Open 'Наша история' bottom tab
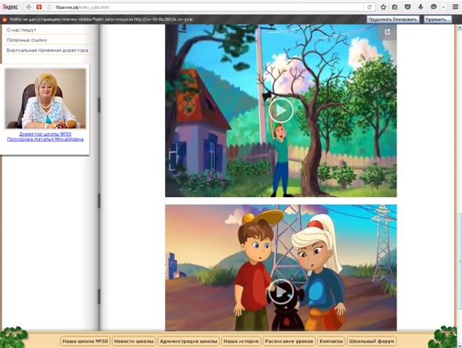The height and width of the screenshot is (348, 462). point(241,341)
